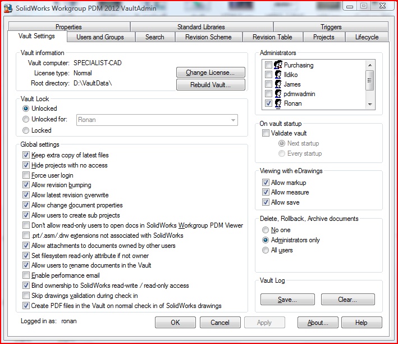Clear the Vault Log

coord(347,300)
